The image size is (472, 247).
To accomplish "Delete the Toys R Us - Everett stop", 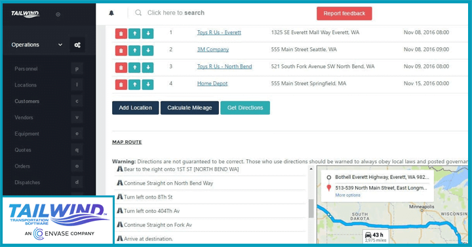I will tap(121, 33).
